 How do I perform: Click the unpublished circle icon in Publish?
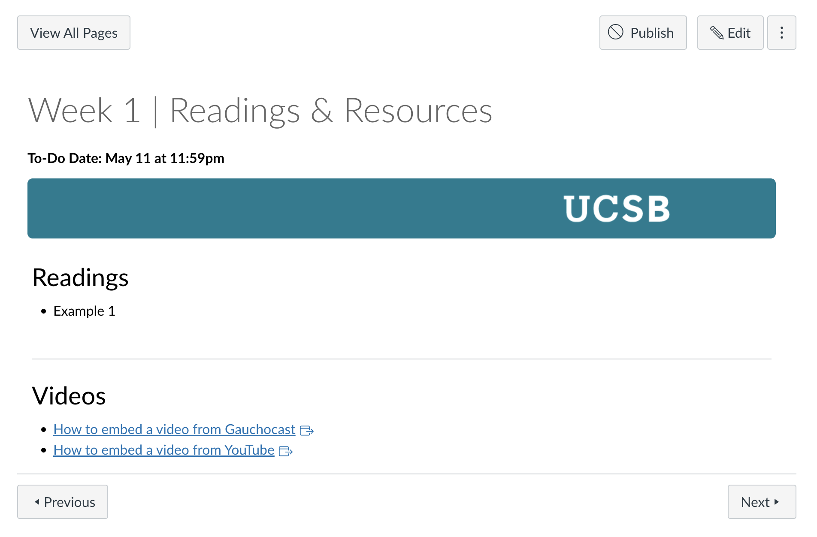[x=615, y=32]
